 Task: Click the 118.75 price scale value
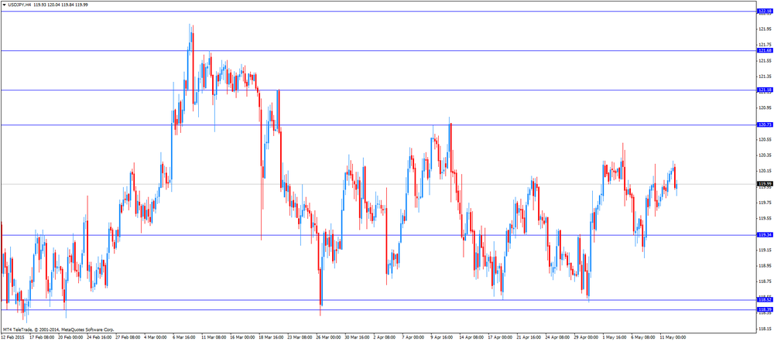click(765, 281)
